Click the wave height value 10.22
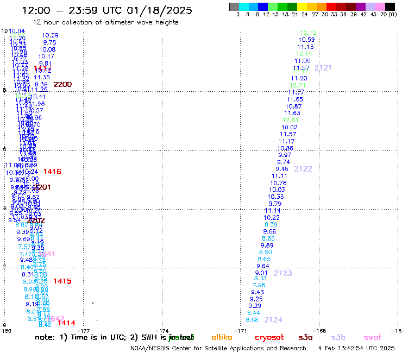Screen dimensions: 402x353 click(x=272, y=218)
